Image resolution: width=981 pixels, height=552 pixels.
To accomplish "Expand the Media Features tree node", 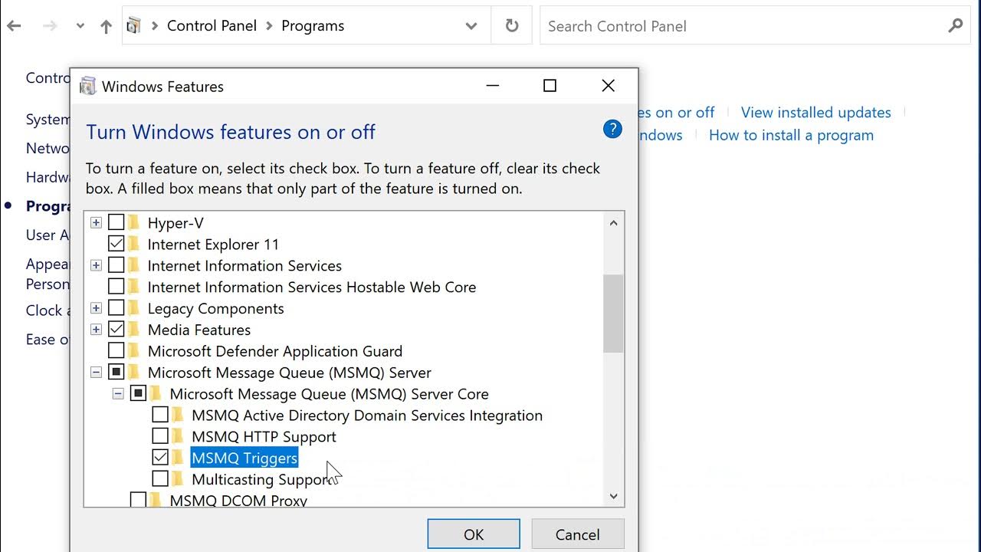I will [96, 330].
